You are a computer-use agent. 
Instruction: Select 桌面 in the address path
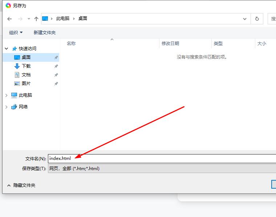(x=83, y=19)
